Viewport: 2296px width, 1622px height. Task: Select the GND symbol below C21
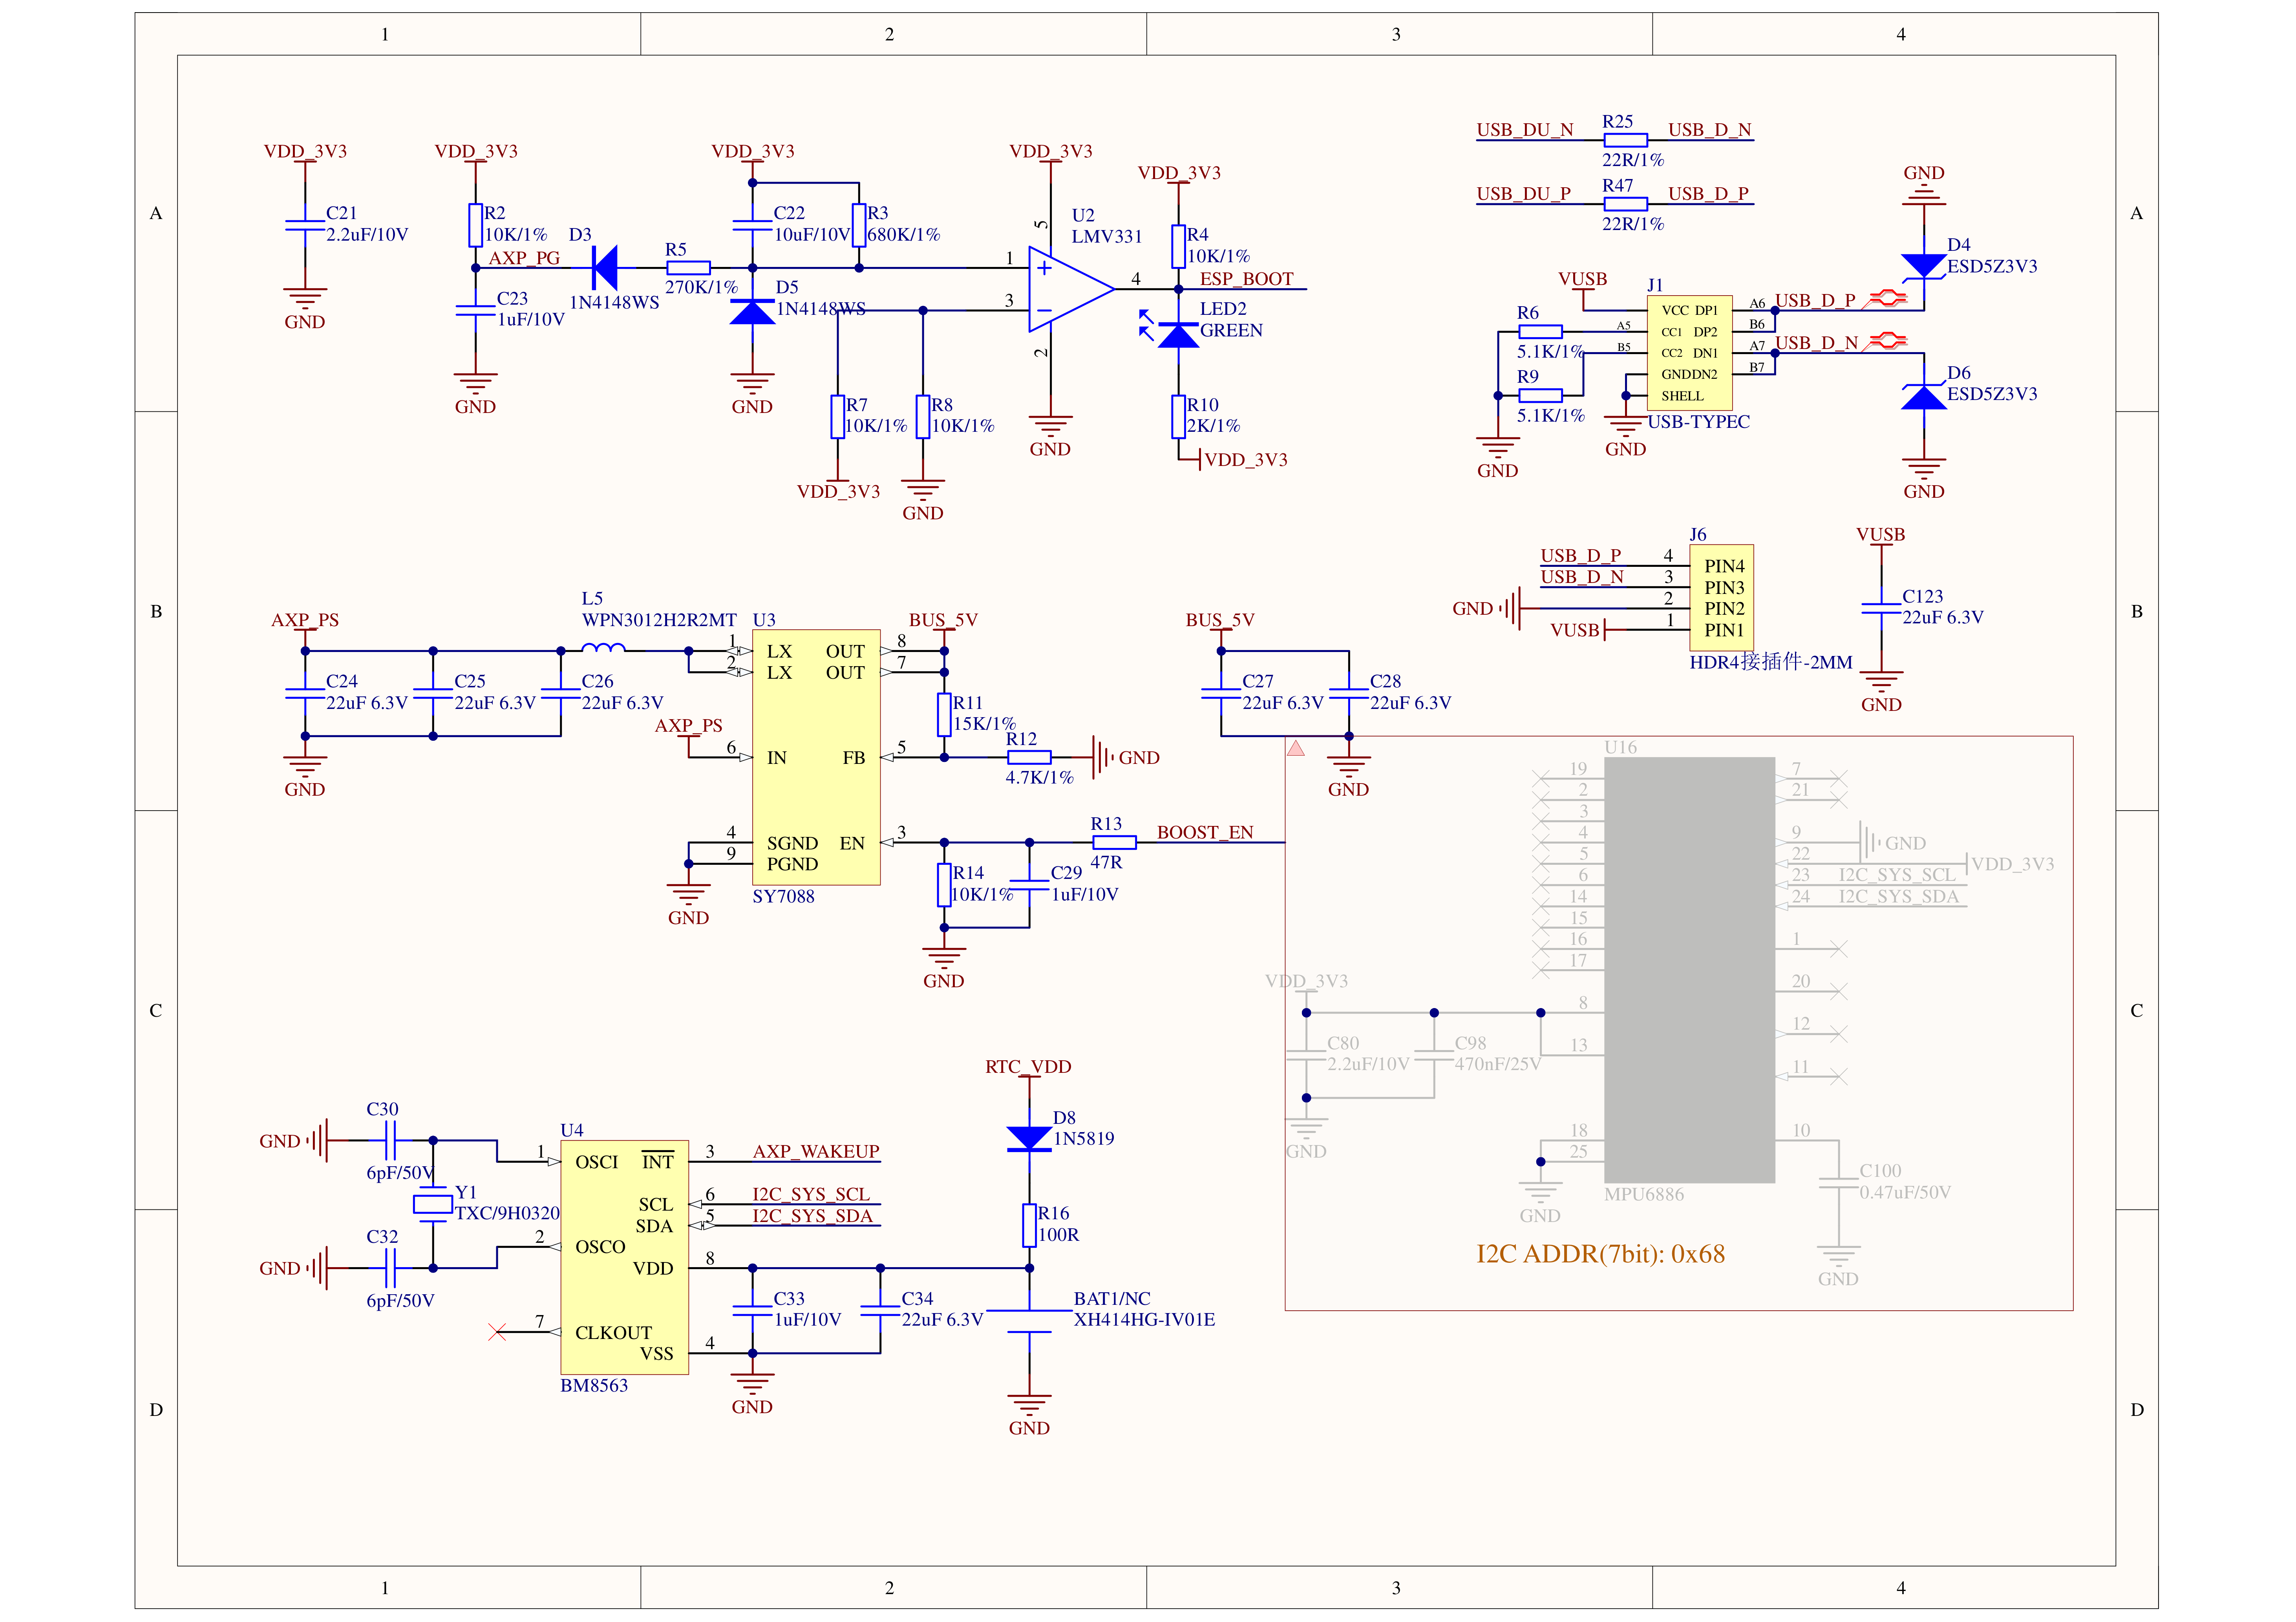(x=305, y=300)
